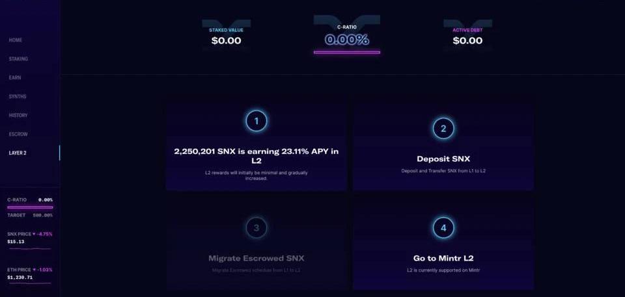Screen dimensions: 625x297
Task: Click the Active Debt $0.00 value
Action: click(467, 40)
